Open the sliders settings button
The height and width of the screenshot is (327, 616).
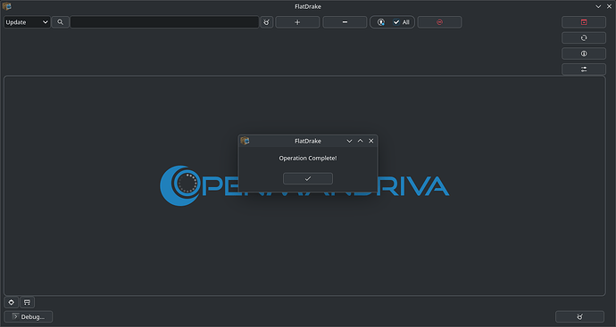[583, 69]
